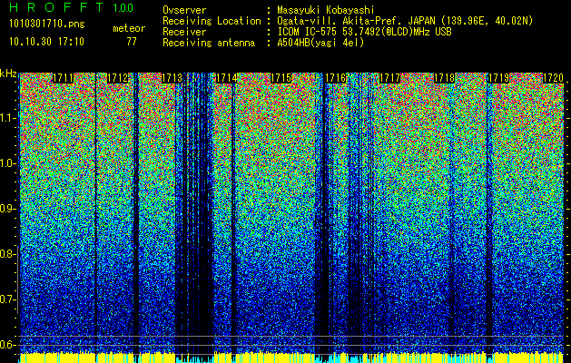Click the 1.1 frequency axis label
Screen dimensions: 571x363
(x=7, y=118)
